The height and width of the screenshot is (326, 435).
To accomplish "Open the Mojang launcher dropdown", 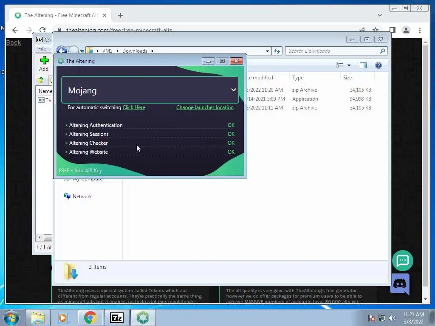I will (x=150, y=90).
